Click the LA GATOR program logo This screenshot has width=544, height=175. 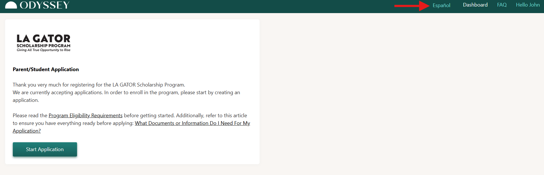point(43,43)
